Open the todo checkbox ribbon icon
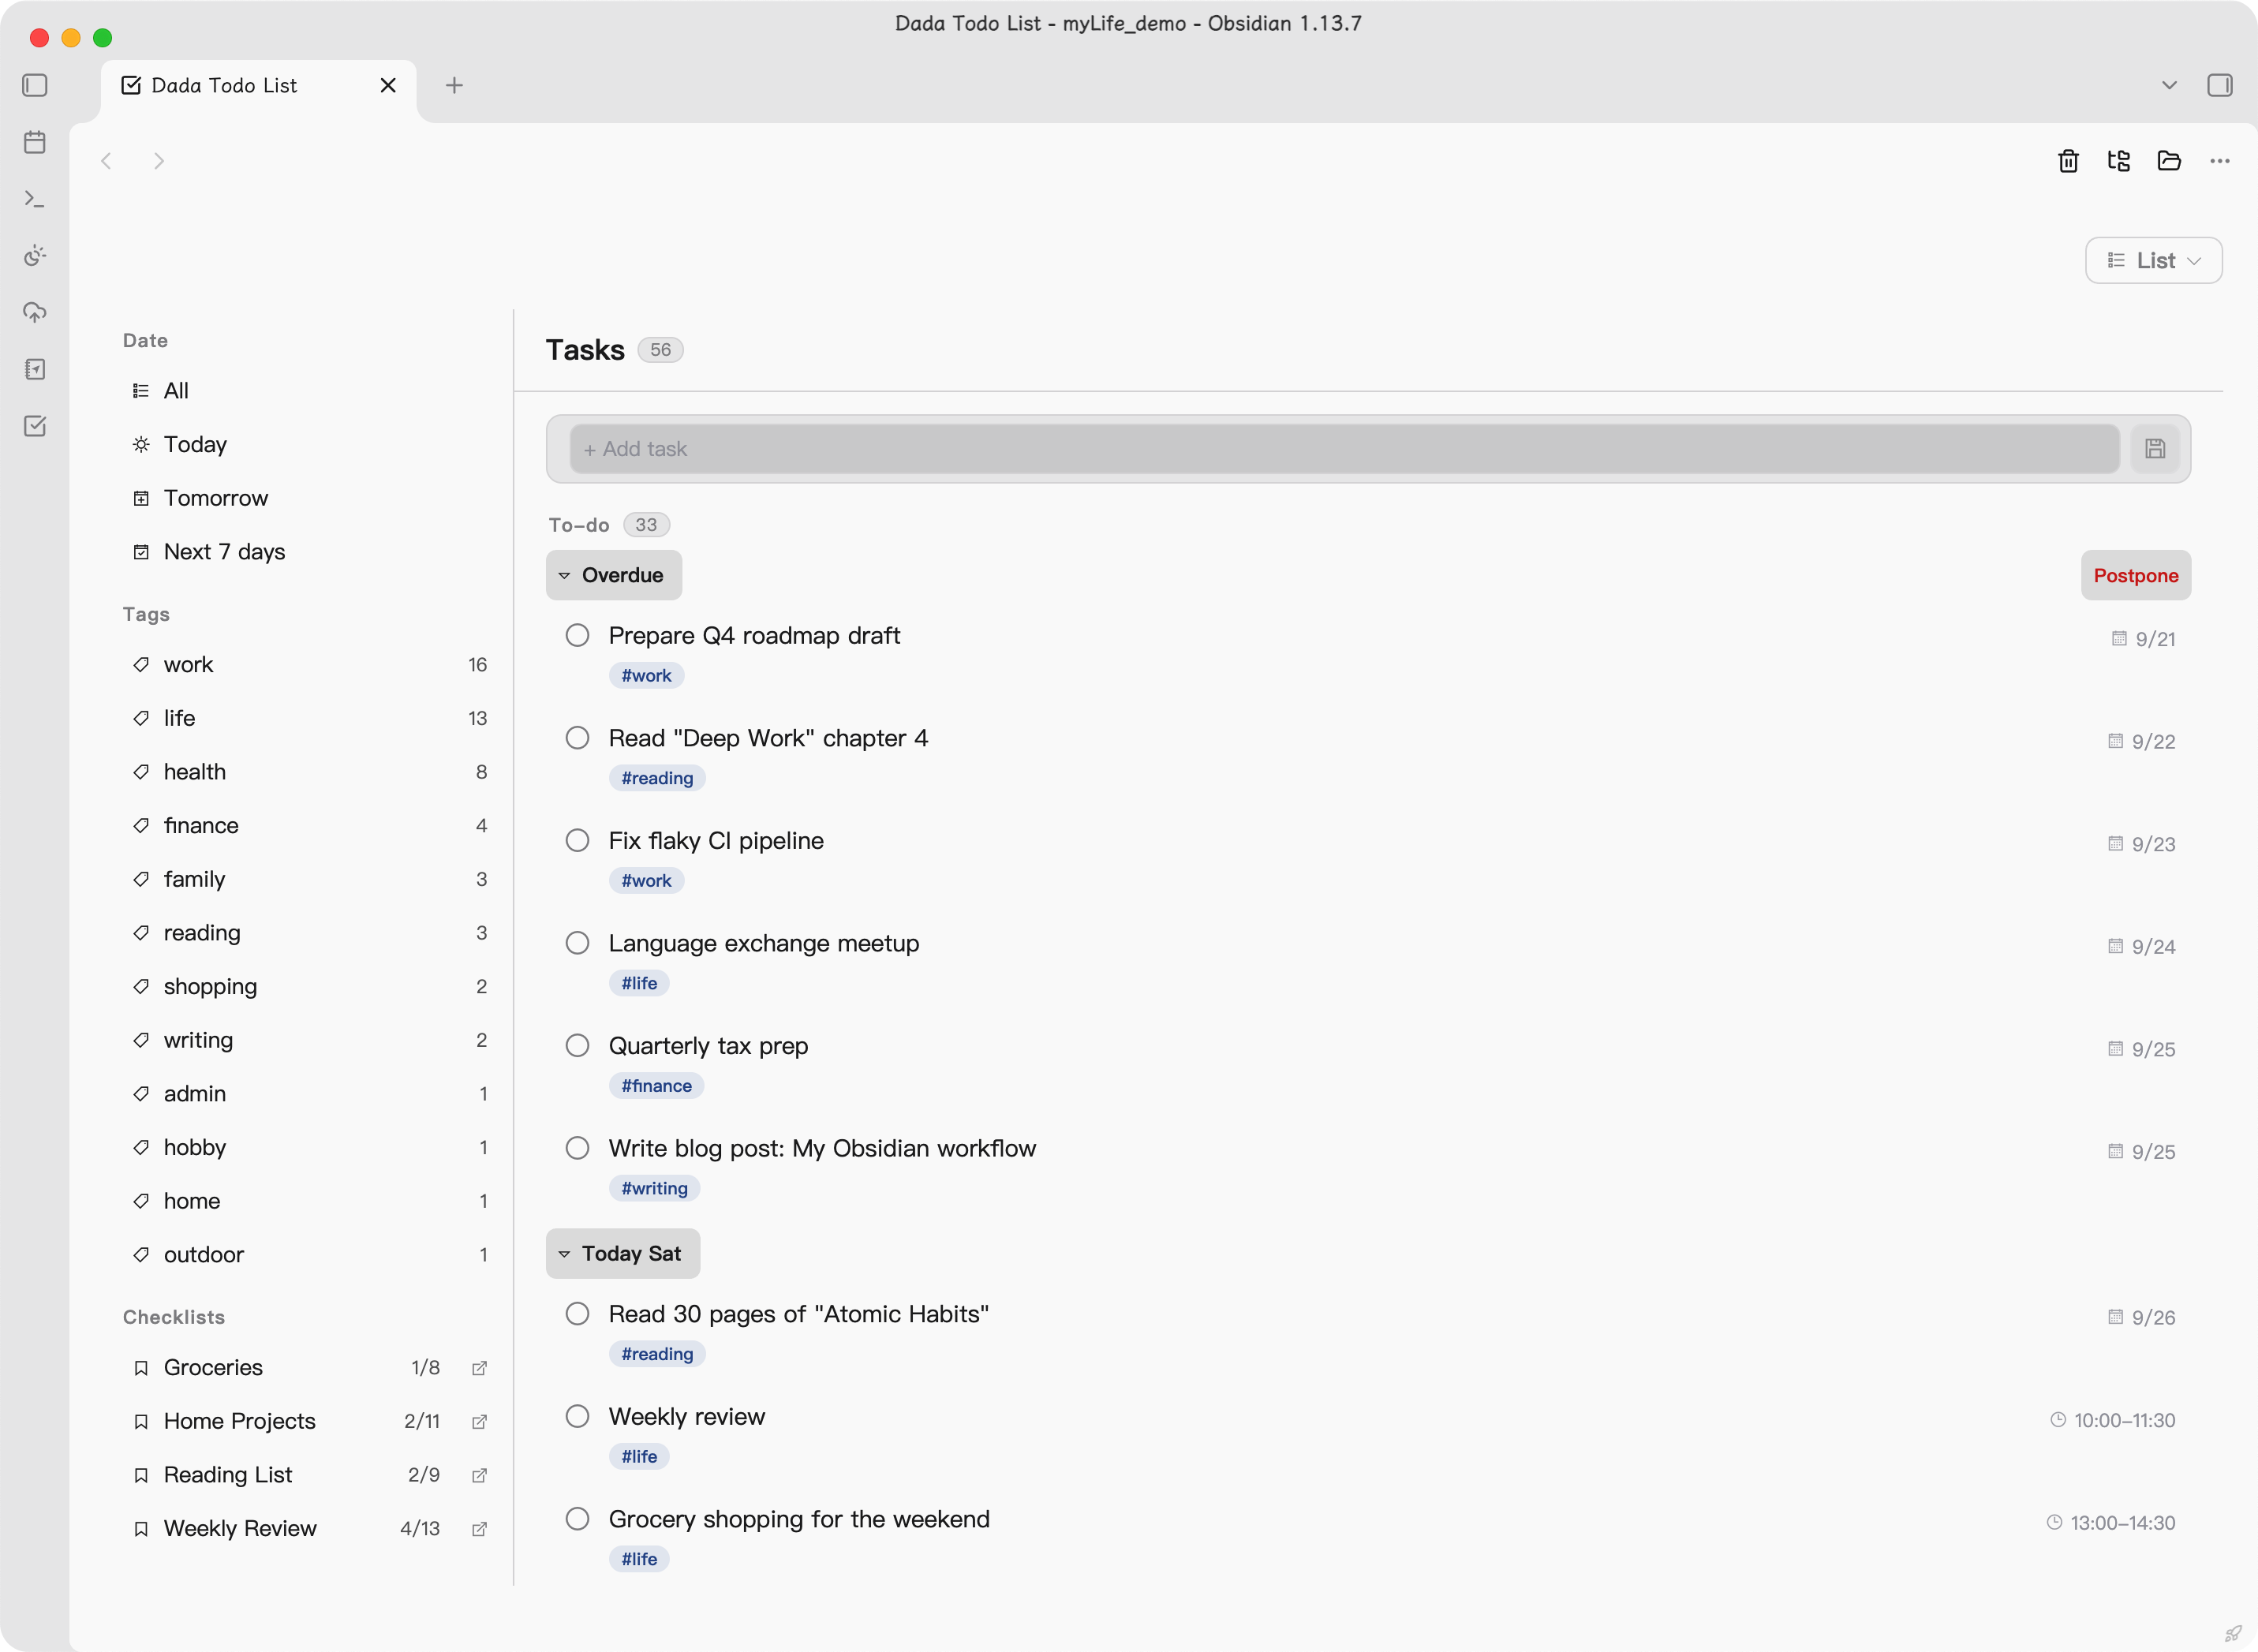Viewport: 2258px width, 1652px height. 35,426
